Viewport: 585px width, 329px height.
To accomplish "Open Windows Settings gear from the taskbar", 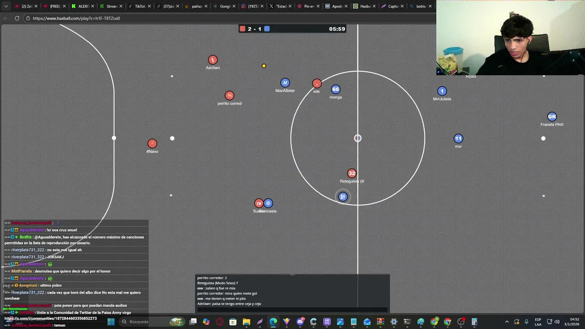I will click(394, 322).
